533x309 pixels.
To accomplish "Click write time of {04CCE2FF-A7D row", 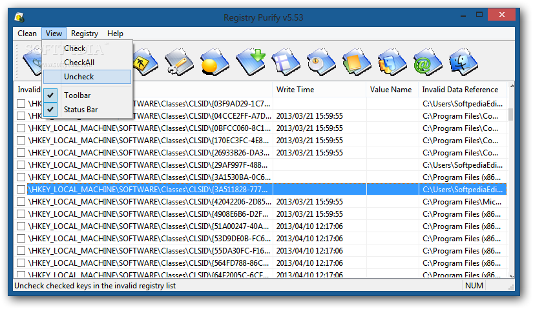I will pyautogui.click(x=309, y=115).
